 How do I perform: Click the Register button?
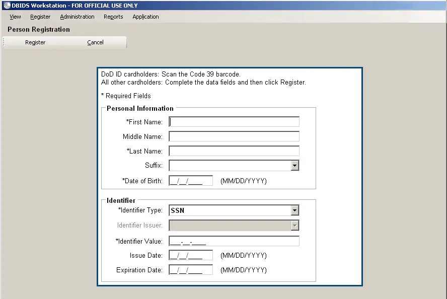[x=35, y=42]
